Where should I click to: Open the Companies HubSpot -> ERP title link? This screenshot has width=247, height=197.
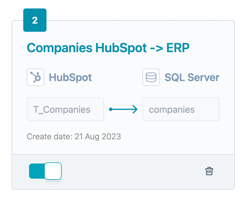(x=108, y=48)
